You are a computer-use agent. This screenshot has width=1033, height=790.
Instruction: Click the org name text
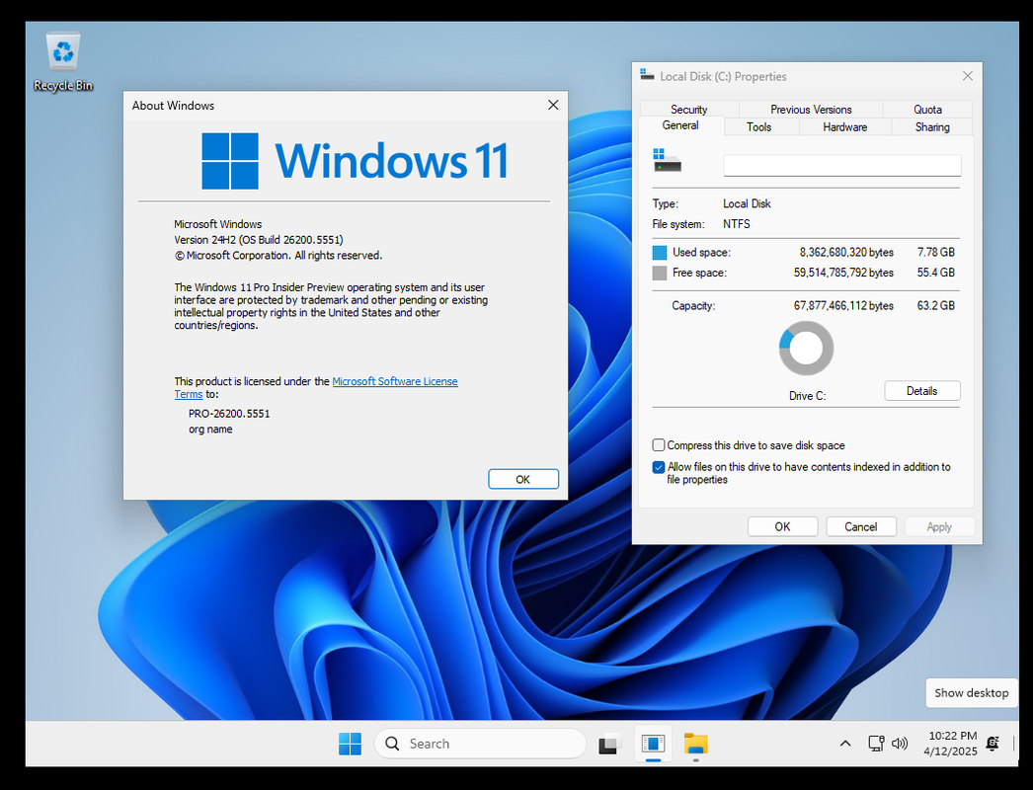pyautogui.click(x=210, y=429)
